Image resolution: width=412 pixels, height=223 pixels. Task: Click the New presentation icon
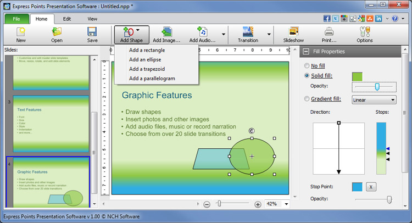[21, 32]
